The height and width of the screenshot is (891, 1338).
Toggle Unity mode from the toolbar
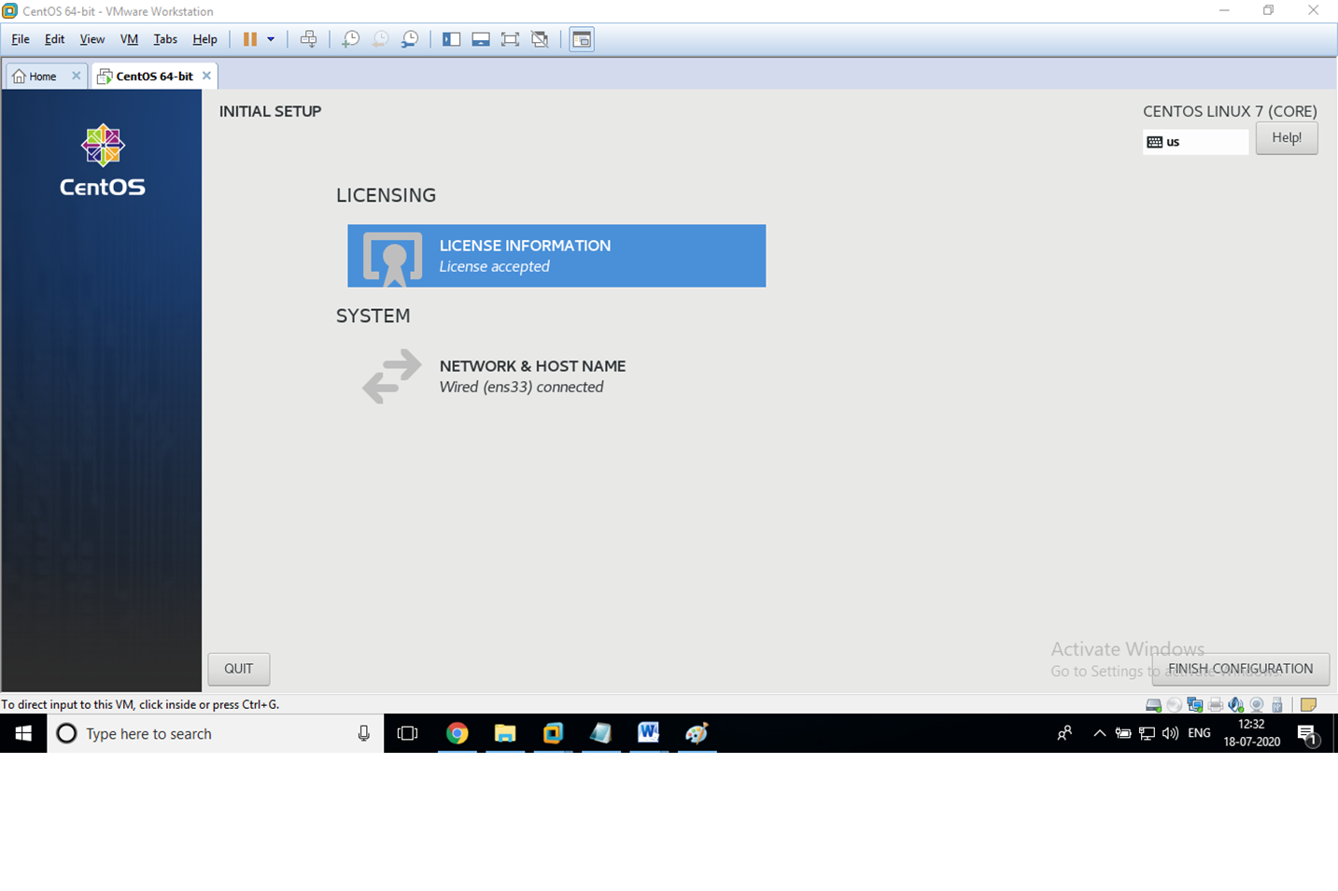click(540, 39)
